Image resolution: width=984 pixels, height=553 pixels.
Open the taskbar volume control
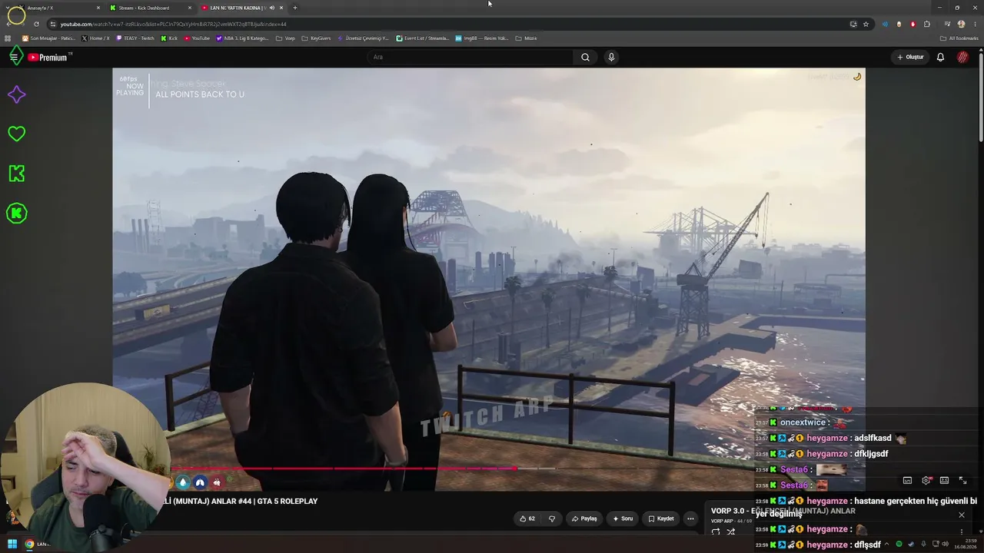pyautogui.click(x=945, y=545)
